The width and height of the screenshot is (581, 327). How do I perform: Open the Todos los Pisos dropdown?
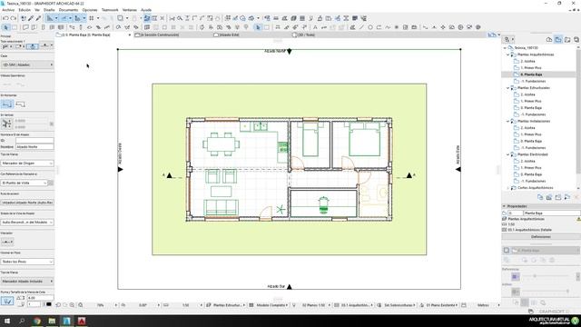tap(27, 262)
